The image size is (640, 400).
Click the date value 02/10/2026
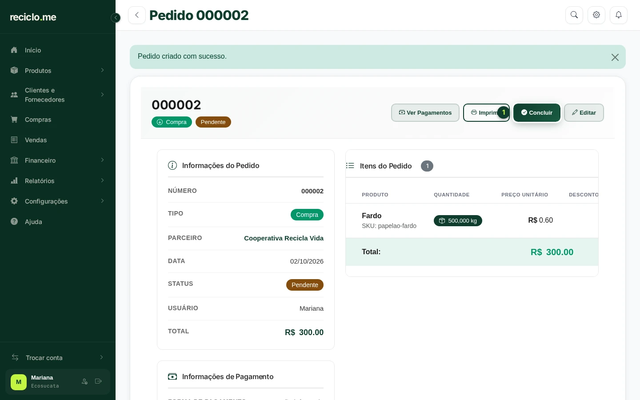(x=307, y=261)
